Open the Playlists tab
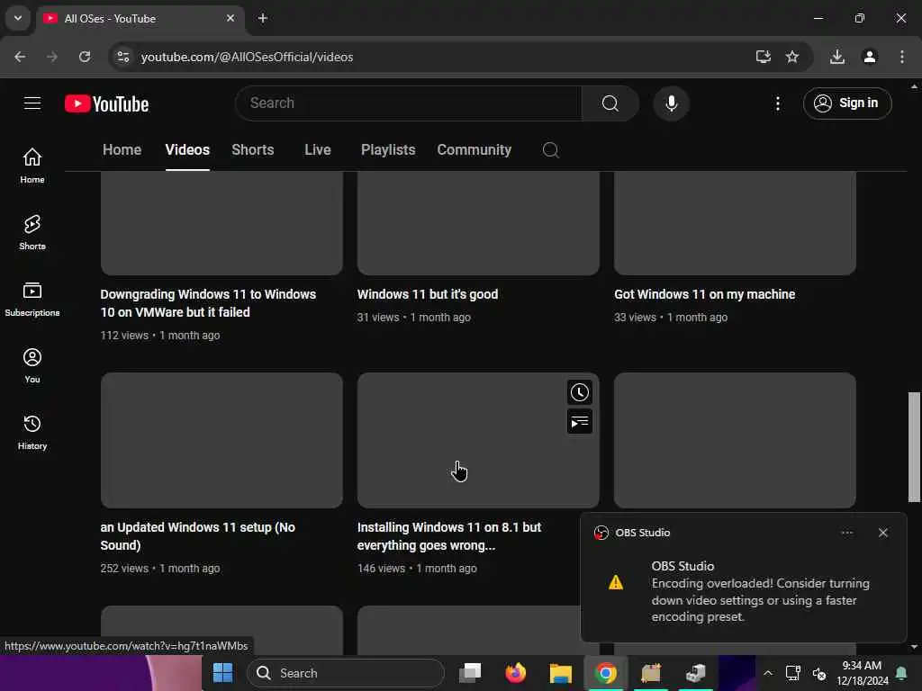 388,150
